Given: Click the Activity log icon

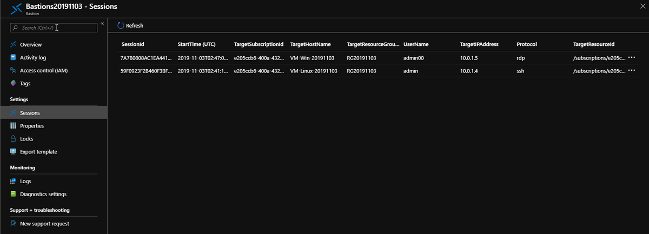Looking at the screenshot, I should [x=14, y=57].
